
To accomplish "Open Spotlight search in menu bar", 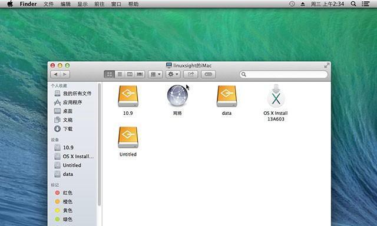I will [x=353, y=4].
